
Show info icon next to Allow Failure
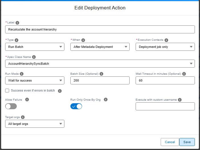coord(27,100)
